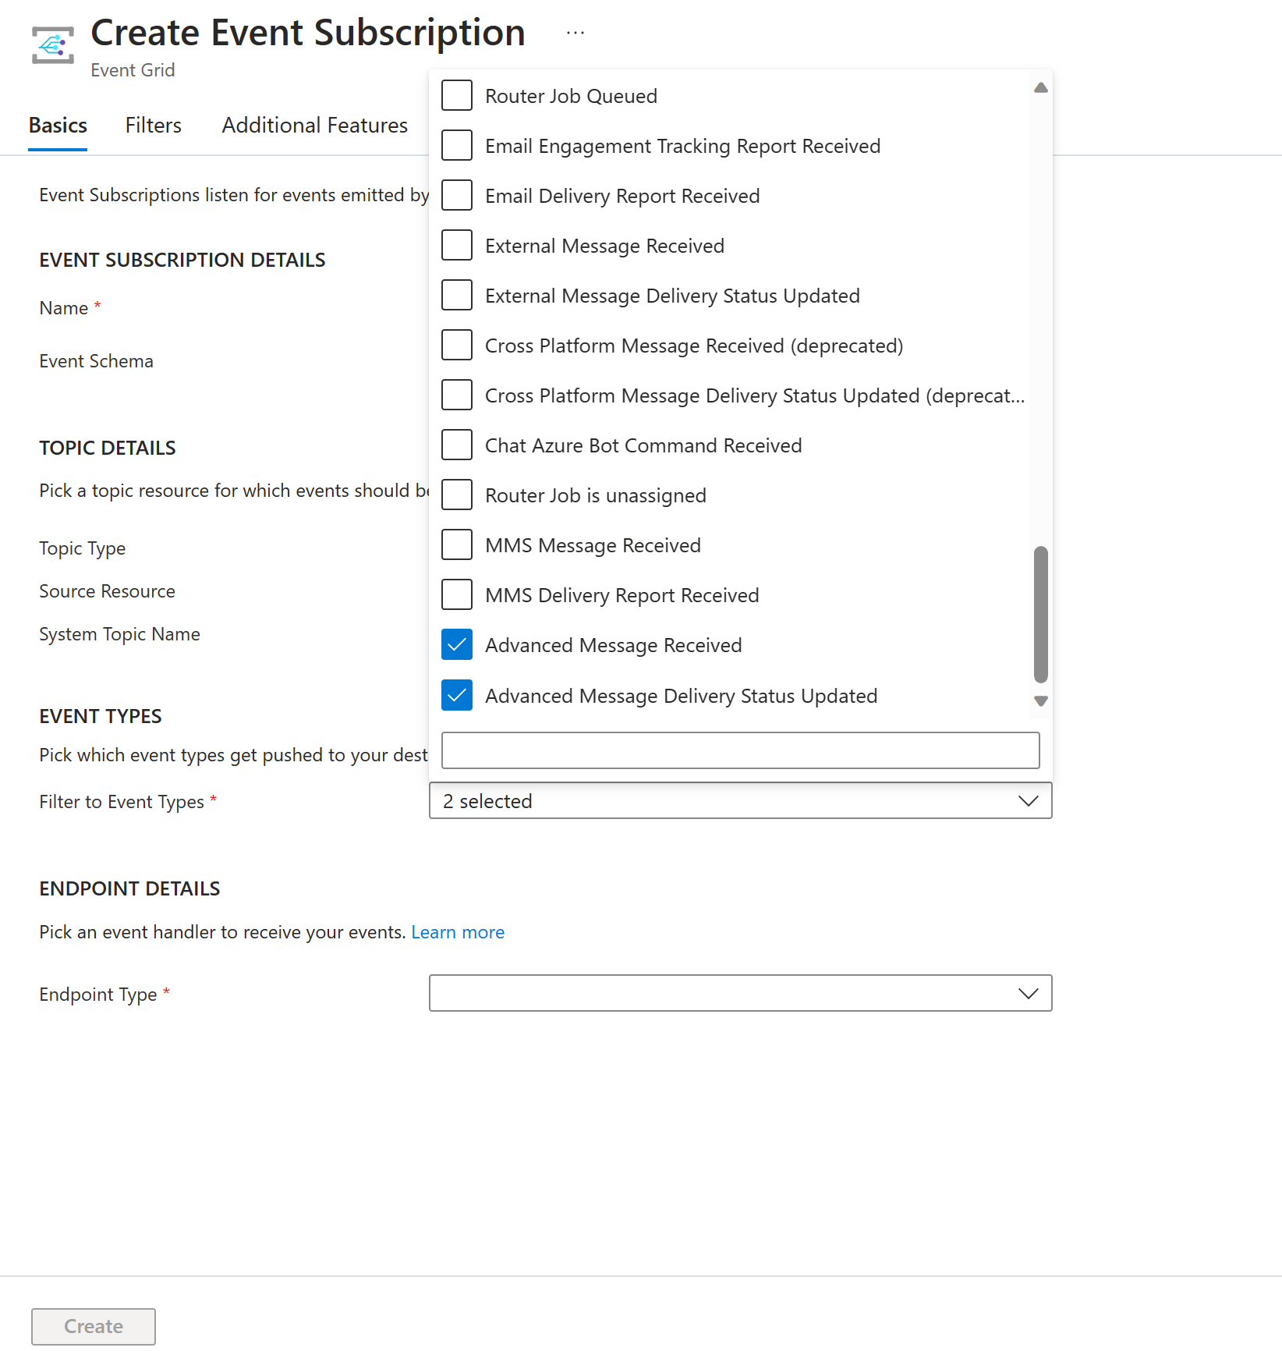1282x1351 pixels.
Task: Check the Router Job Queued checkbox
Action: 457,96
